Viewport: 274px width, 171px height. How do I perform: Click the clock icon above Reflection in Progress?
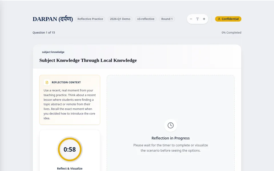pos(171,125)
